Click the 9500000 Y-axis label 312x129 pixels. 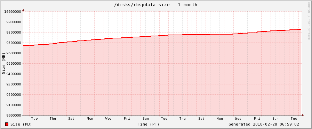[13, 64]
